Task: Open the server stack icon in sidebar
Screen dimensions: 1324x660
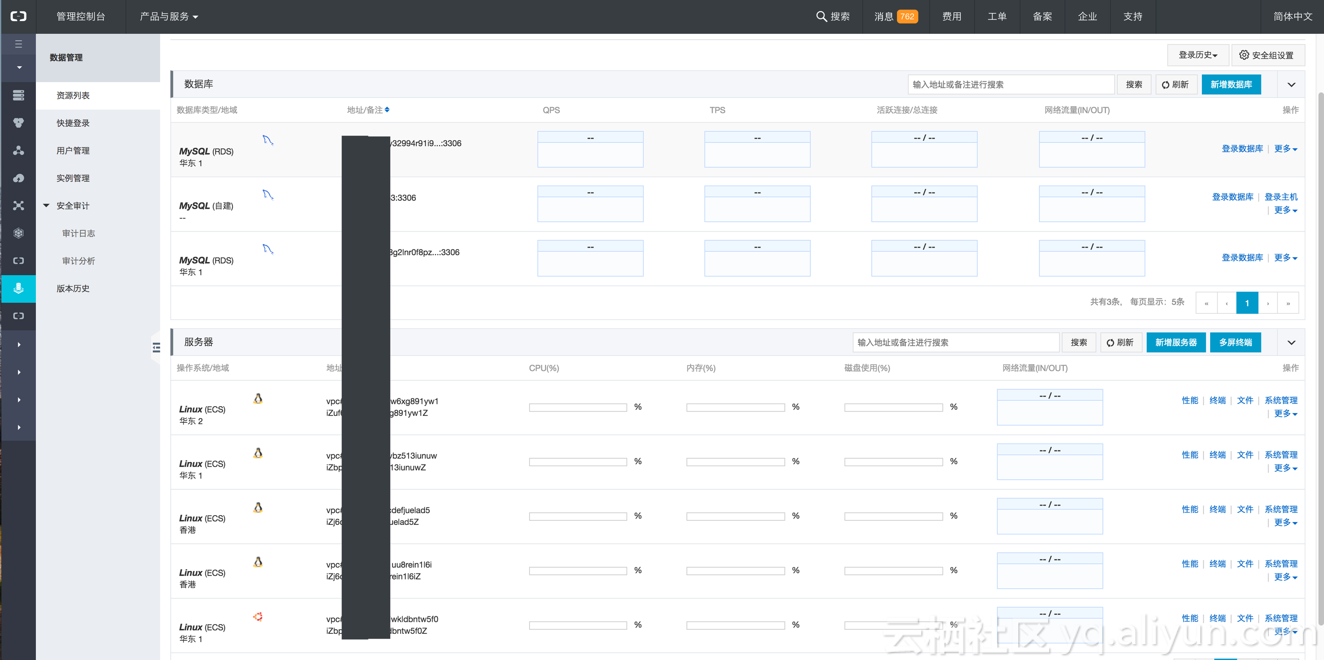Action: coord(18,95)
